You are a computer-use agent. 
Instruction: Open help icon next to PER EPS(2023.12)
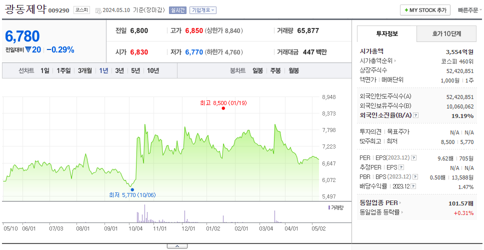point(413,158)
